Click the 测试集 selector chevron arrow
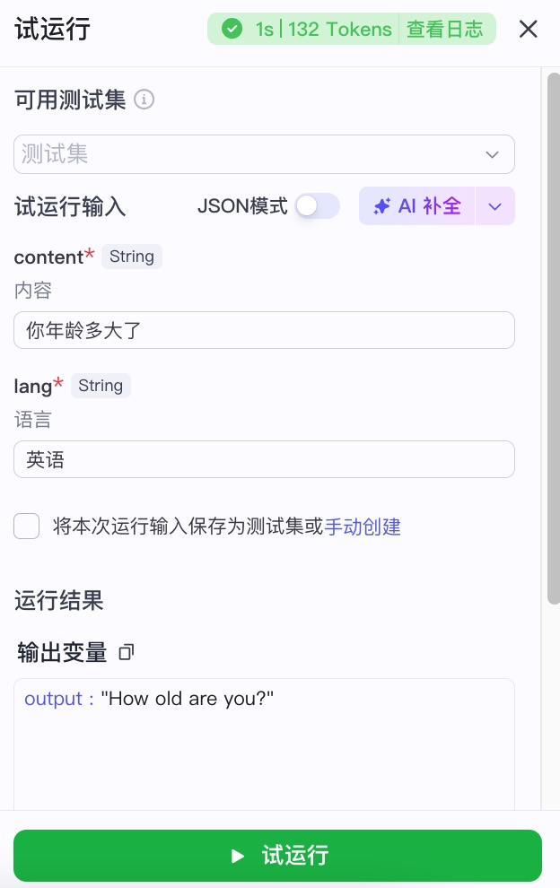The width and height of the screenshot is (560, 888). [x=492, y=154]
